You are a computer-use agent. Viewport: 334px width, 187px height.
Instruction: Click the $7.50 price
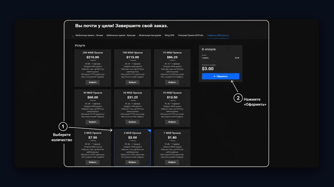tap(93, 137)
